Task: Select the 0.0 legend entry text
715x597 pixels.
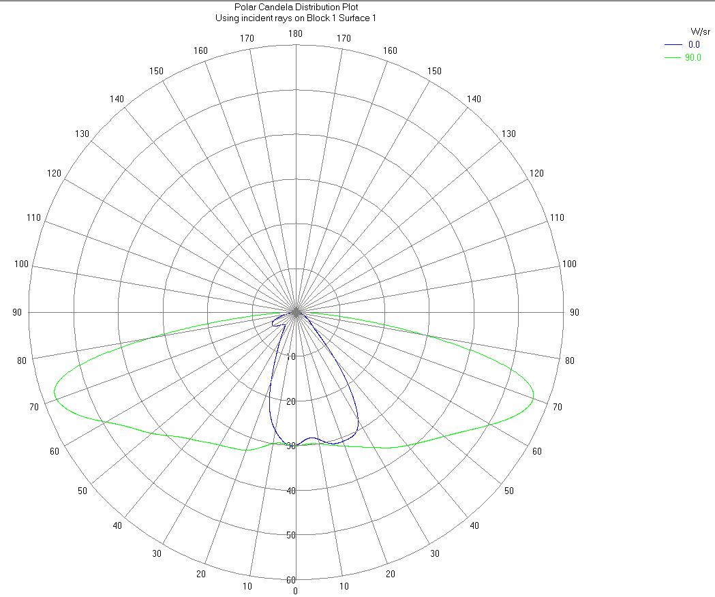Action: (x=694, y=45)
